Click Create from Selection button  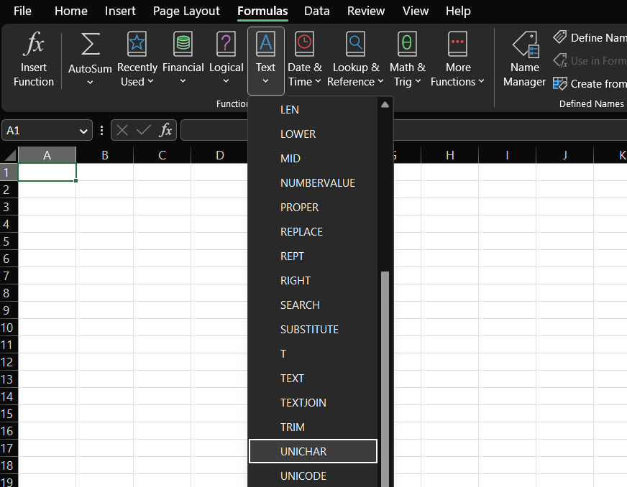coord(590,83)
